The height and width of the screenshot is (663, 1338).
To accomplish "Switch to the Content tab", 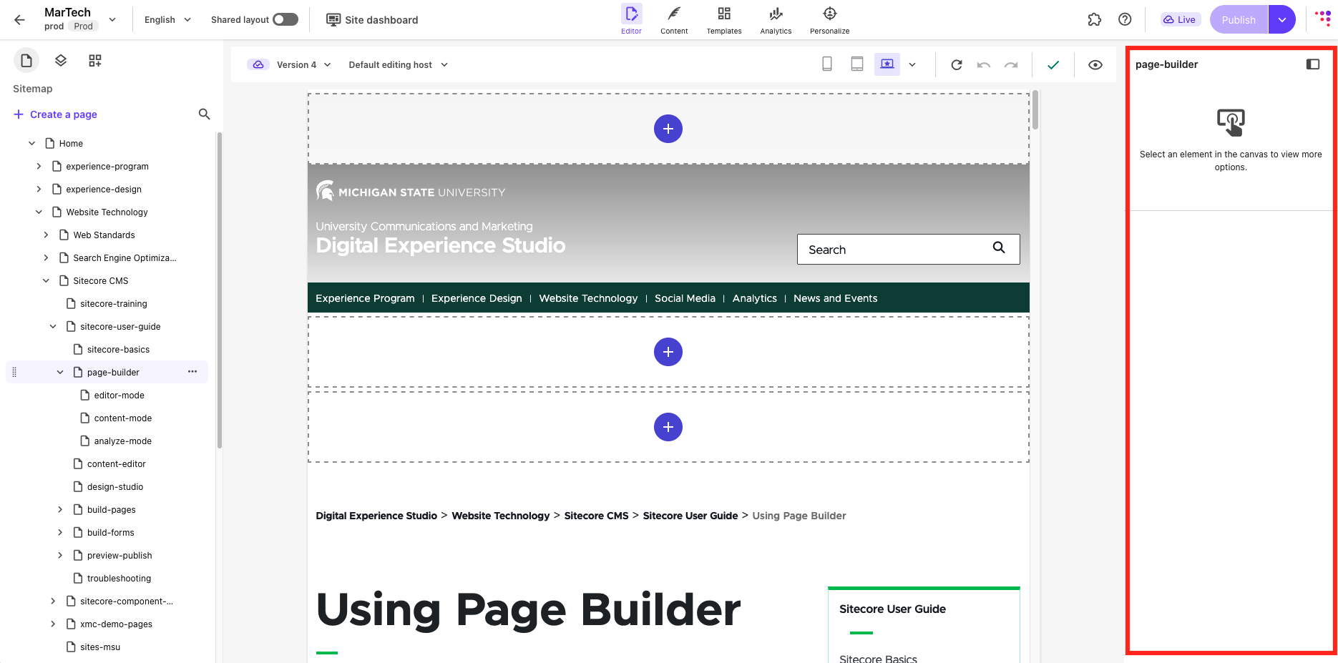I will coord(674,20).
